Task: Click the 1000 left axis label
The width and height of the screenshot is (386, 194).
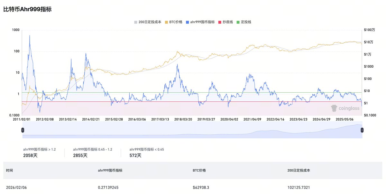Action: pos(16,30)
